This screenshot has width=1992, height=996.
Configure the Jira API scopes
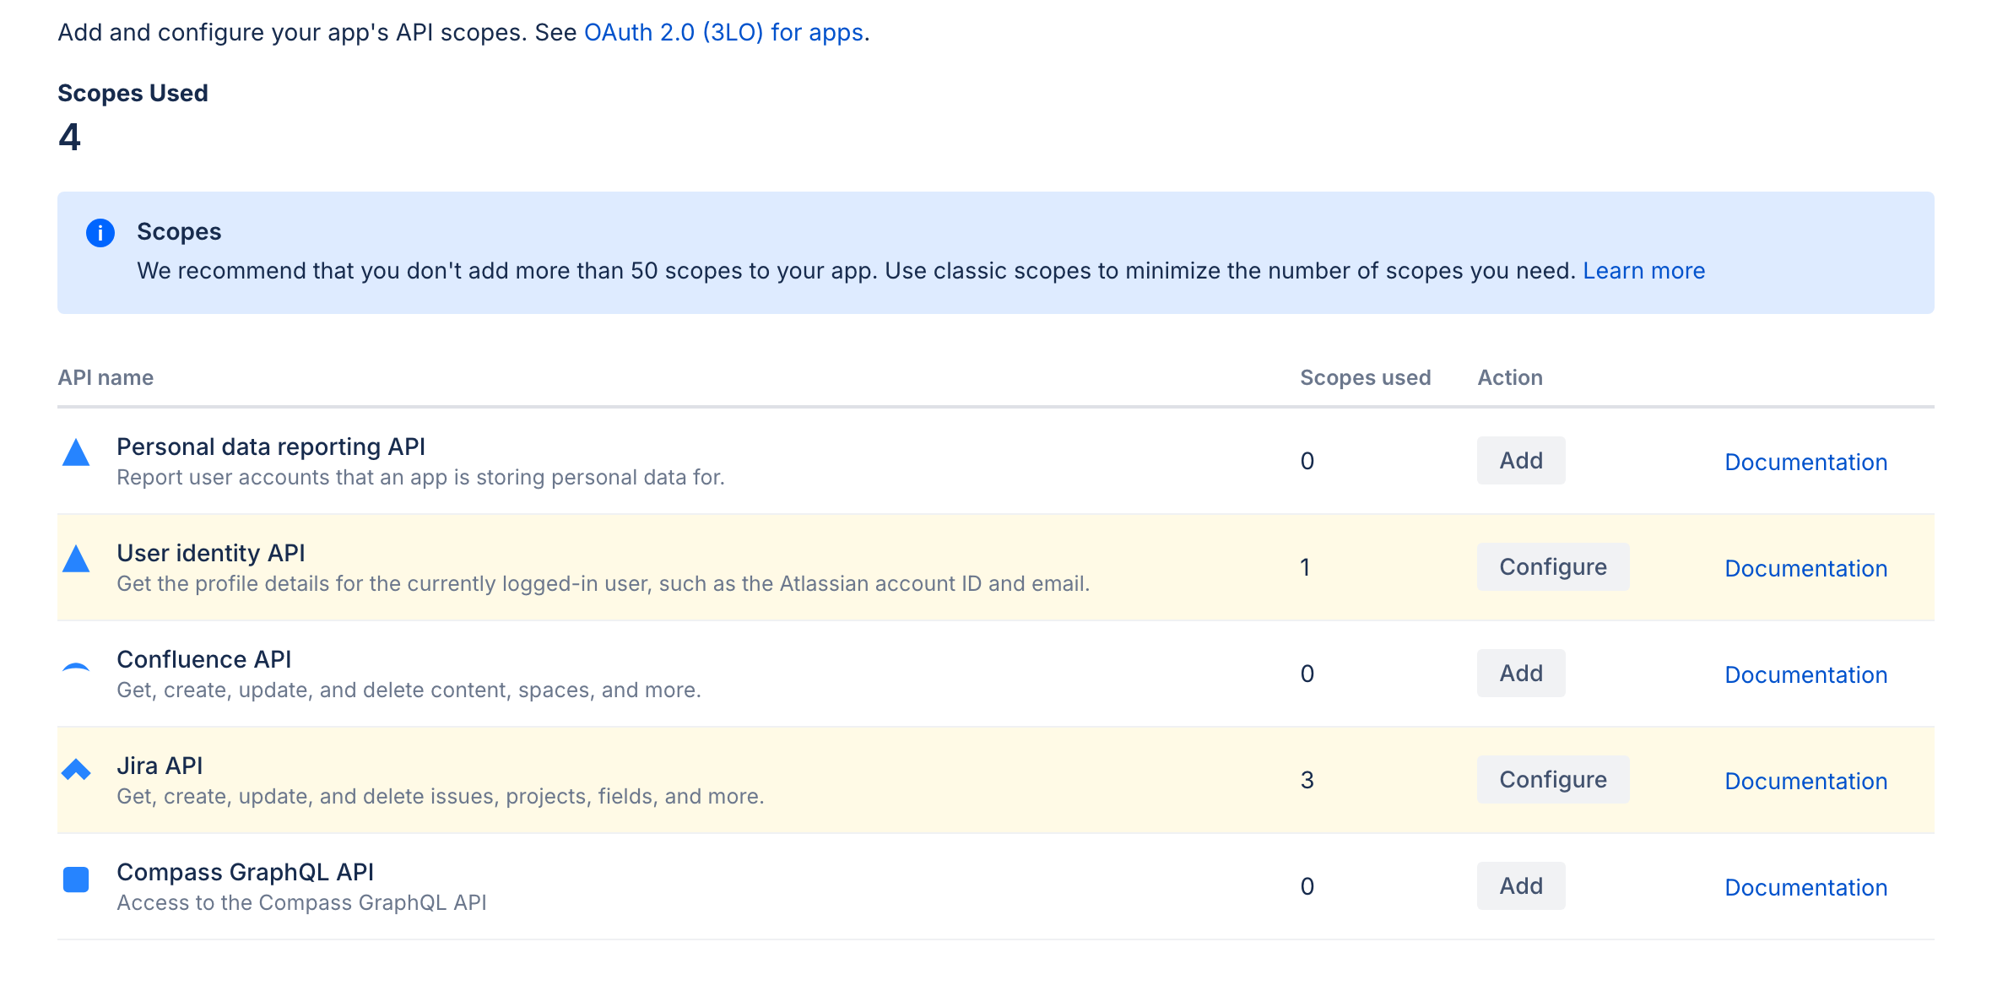tap(1553, 780)
